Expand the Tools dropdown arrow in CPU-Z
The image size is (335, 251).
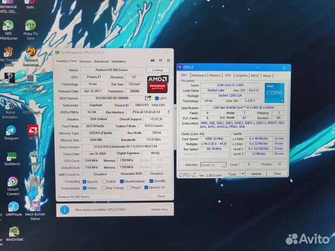tap(242, 174)
